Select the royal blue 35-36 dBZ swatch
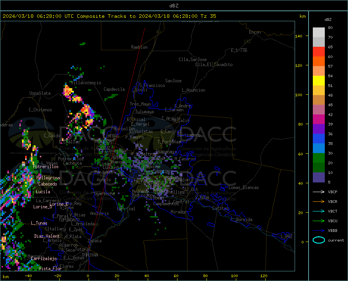 point(319,139)
